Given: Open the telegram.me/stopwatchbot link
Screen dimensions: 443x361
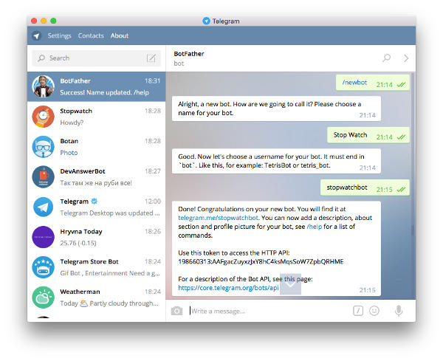Looking at the screenshot, I should tap(218, 218).
